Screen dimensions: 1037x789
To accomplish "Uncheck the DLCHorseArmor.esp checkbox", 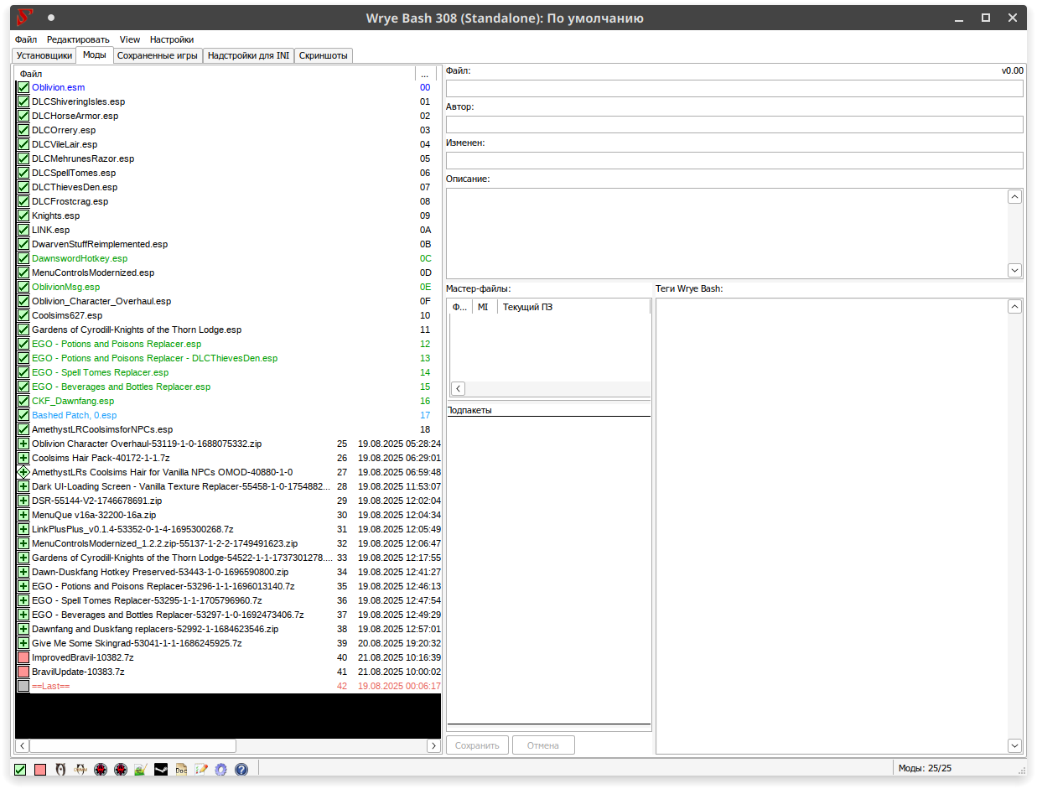I will point(23,116).
